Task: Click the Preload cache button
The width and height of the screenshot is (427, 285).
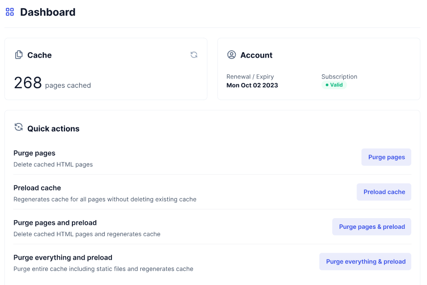Action: tap(384, 192)
